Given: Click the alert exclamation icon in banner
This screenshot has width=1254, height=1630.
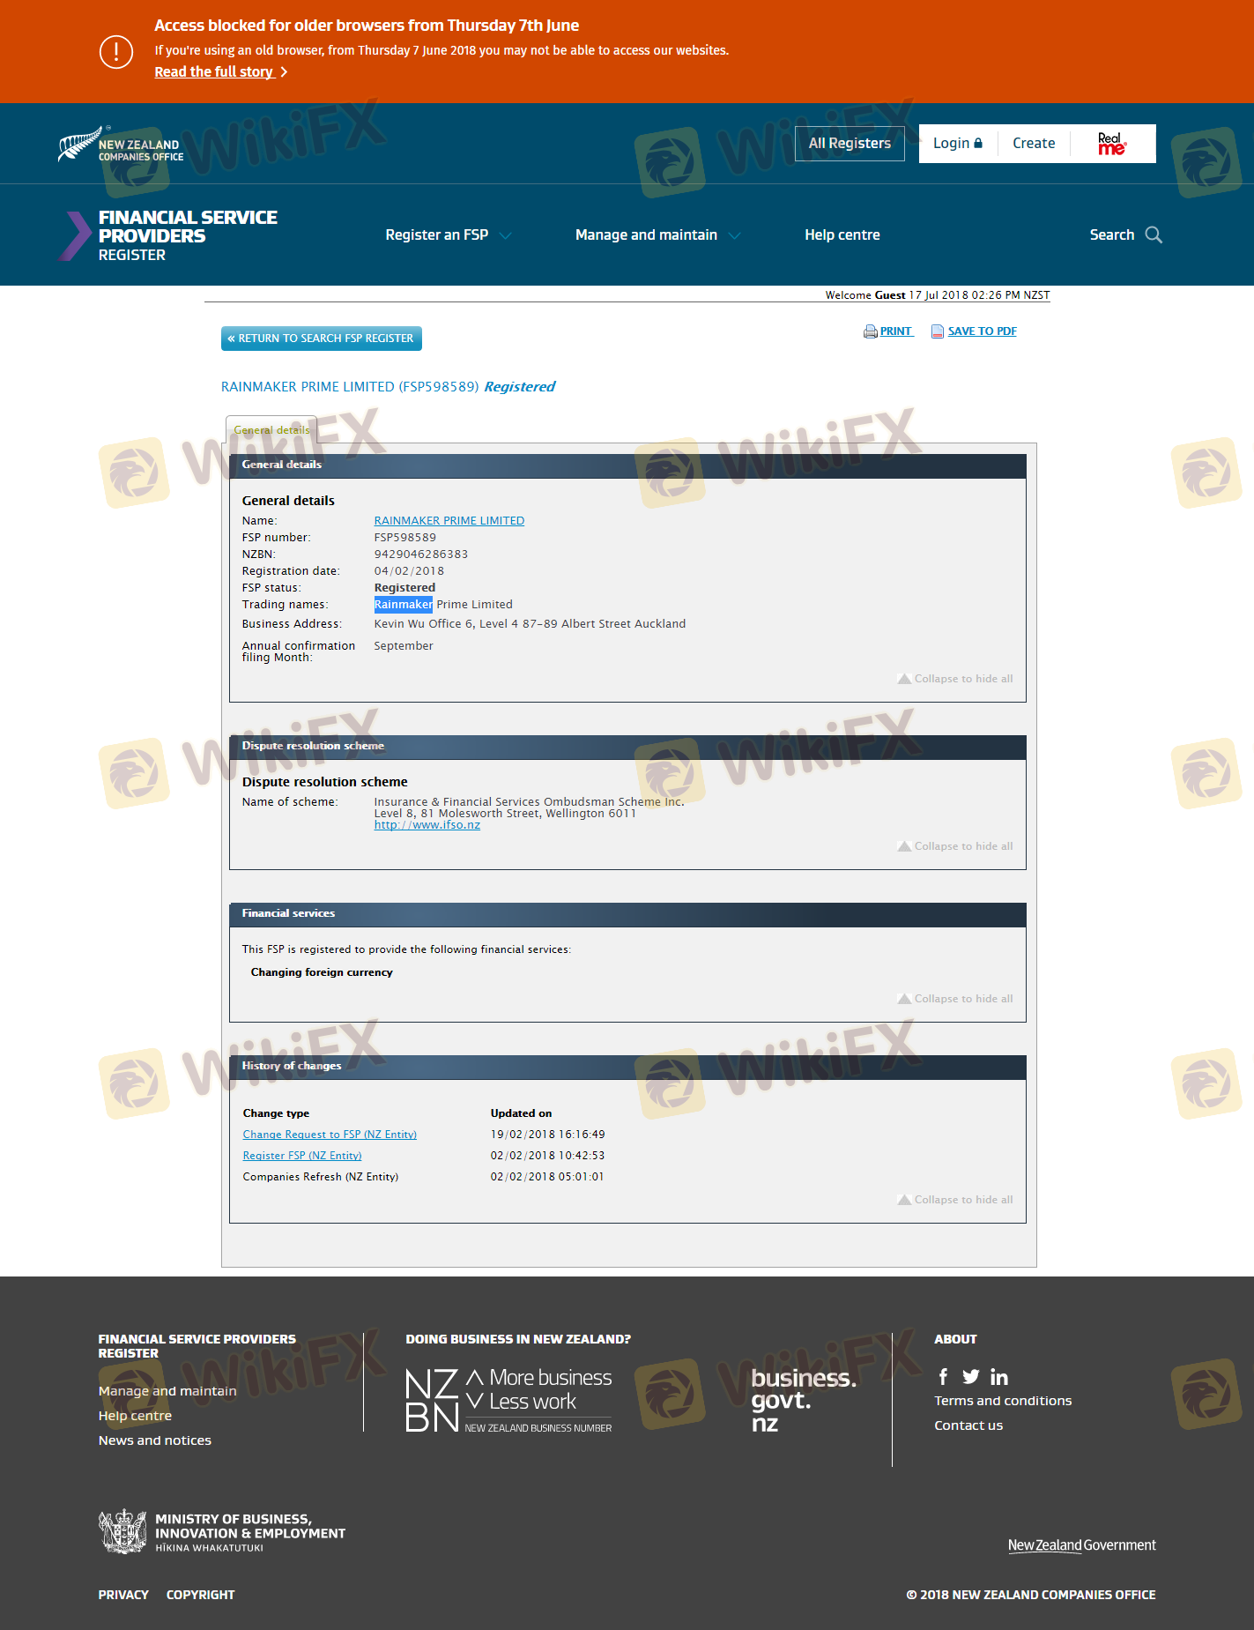Looking at the screenshot, I should coord(116,52).
